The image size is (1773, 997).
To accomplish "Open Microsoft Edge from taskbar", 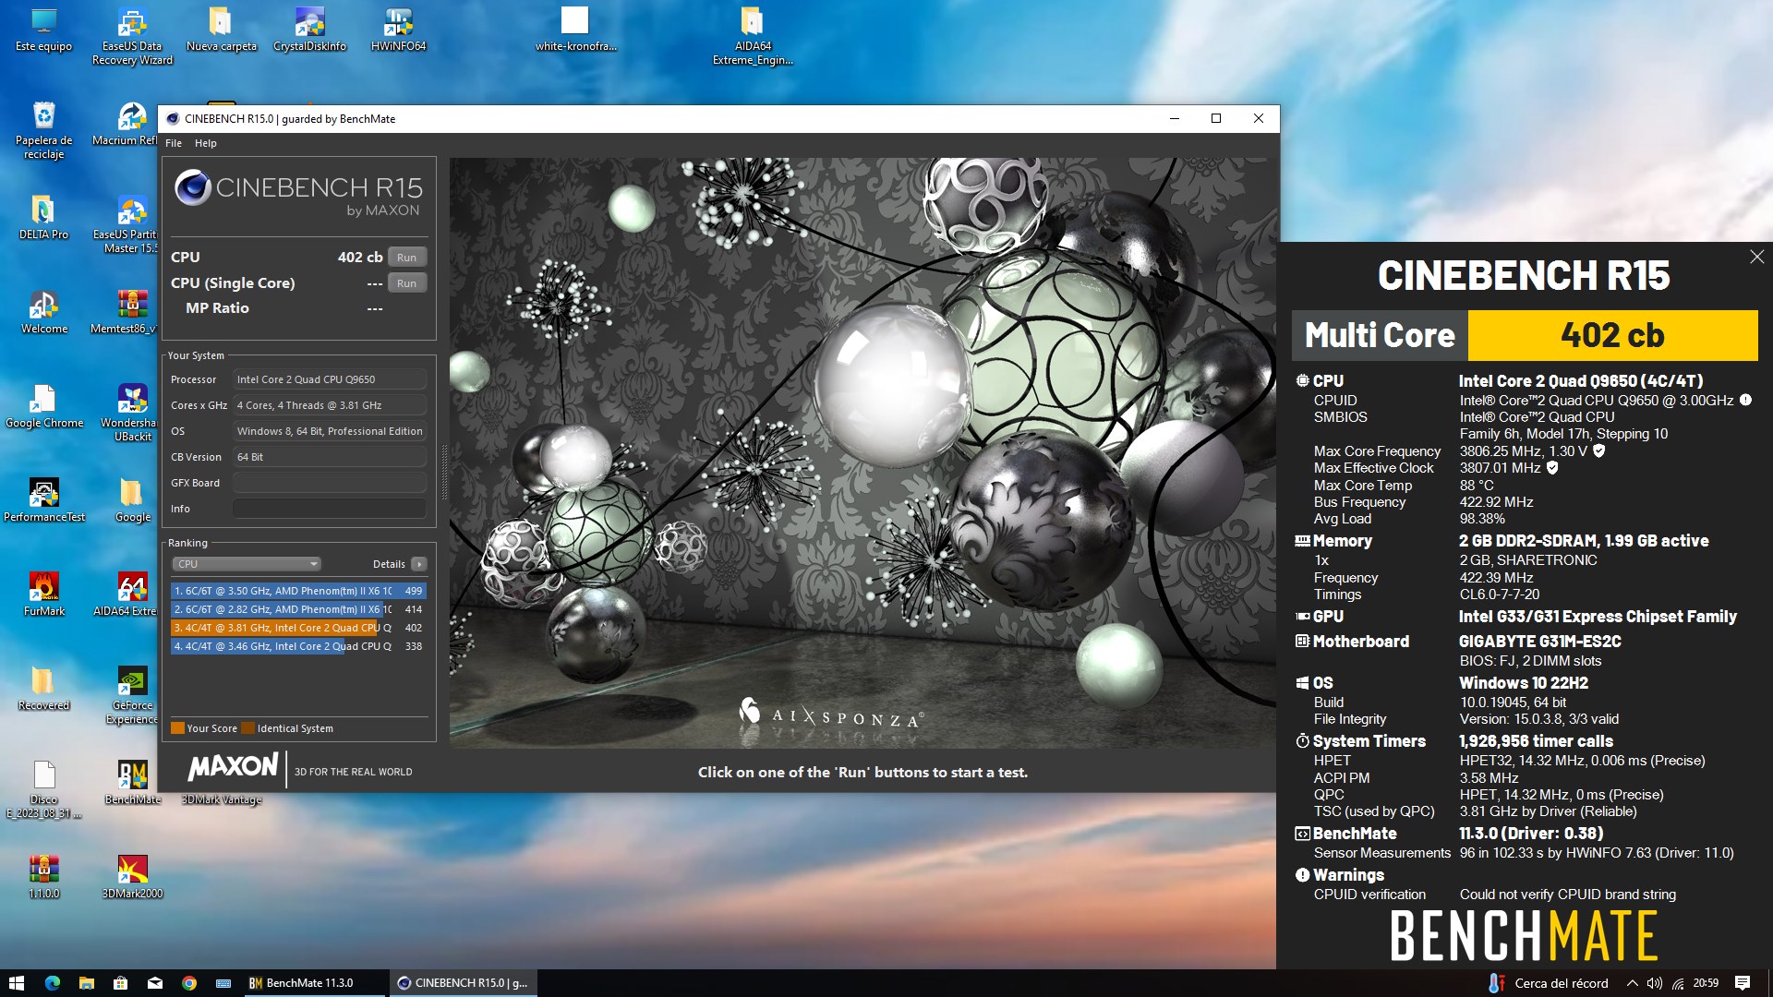I will pyautogui.click(x=52, y=983).
